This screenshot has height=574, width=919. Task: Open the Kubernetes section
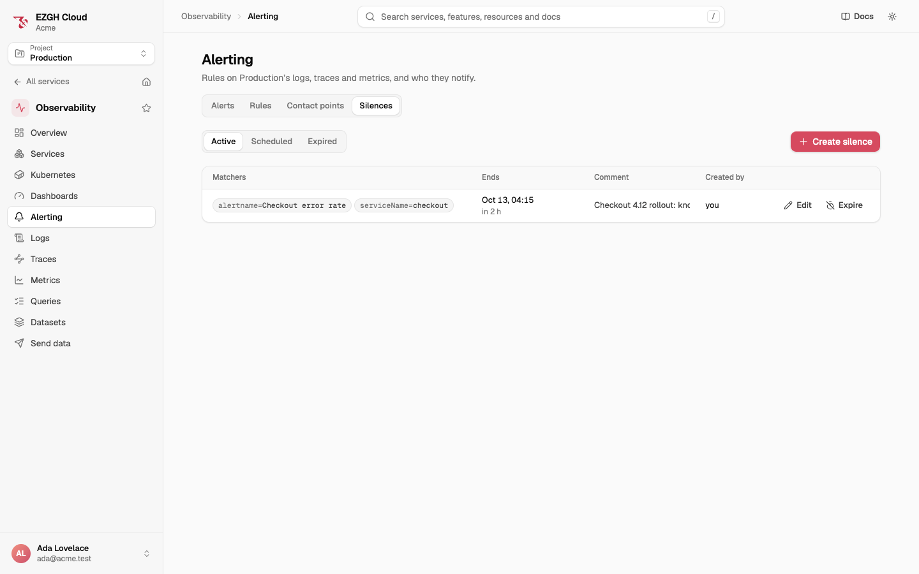click(x=81, y=175)
